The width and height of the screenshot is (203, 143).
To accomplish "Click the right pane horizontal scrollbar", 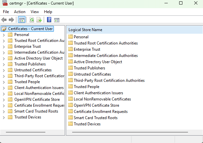I will click(130, 132).
